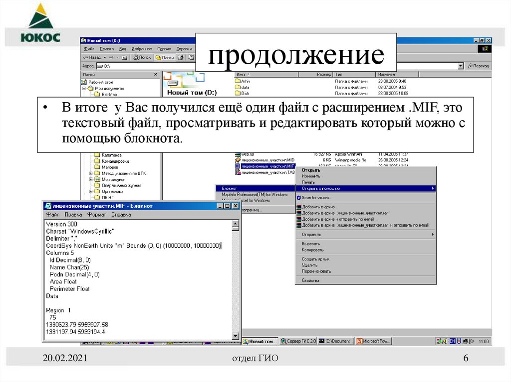Click the Views icon at toolbar end

(190, 56)
